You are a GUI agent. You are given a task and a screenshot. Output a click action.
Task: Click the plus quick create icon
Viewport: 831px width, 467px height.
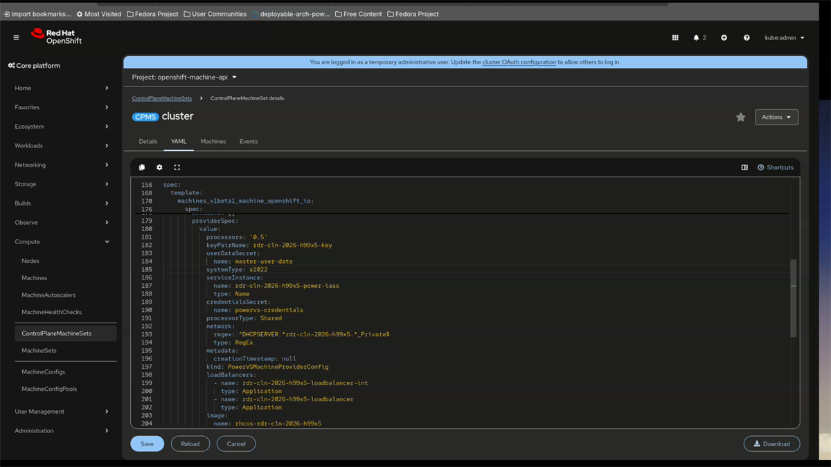(x=724, y=37)
